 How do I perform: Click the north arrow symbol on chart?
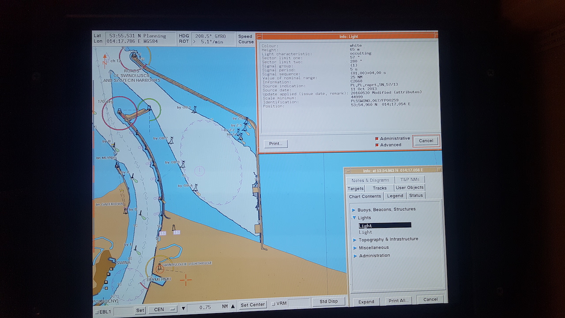[105, 59]
